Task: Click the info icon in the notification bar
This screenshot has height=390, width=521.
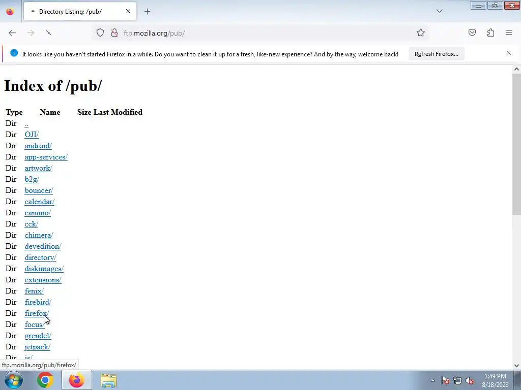Action: 14,53
